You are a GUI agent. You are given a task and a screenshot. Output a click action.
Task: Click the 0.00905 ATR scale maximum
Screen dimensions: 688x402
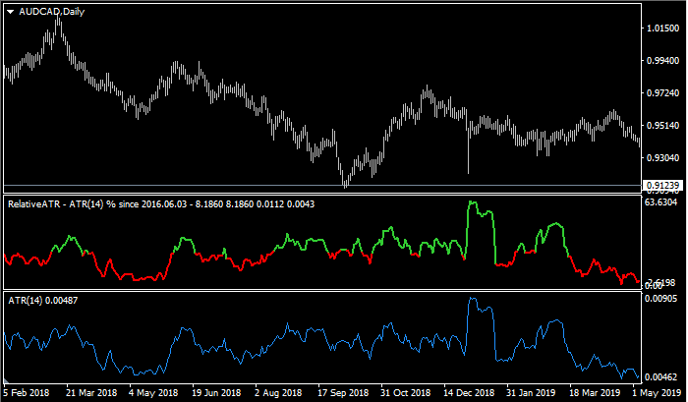(663, 298)
